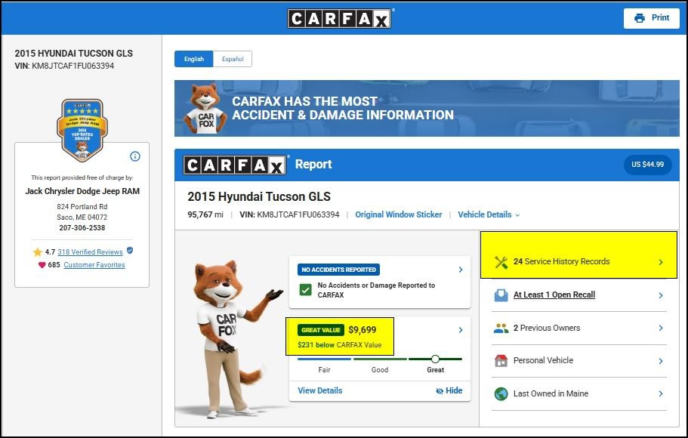
Task: Click the 95,767 mi mileage text
Action: pyautogui.click(x=205, y=214)
